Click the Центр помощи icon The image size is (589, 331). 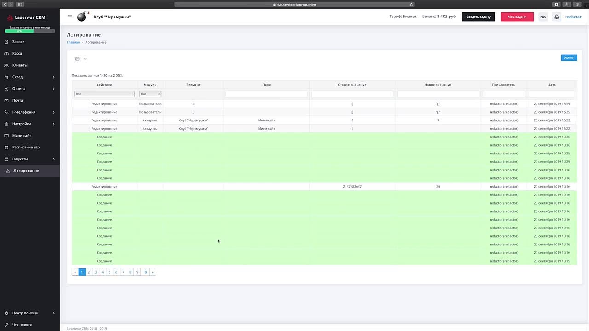click(x=6, y=313)
